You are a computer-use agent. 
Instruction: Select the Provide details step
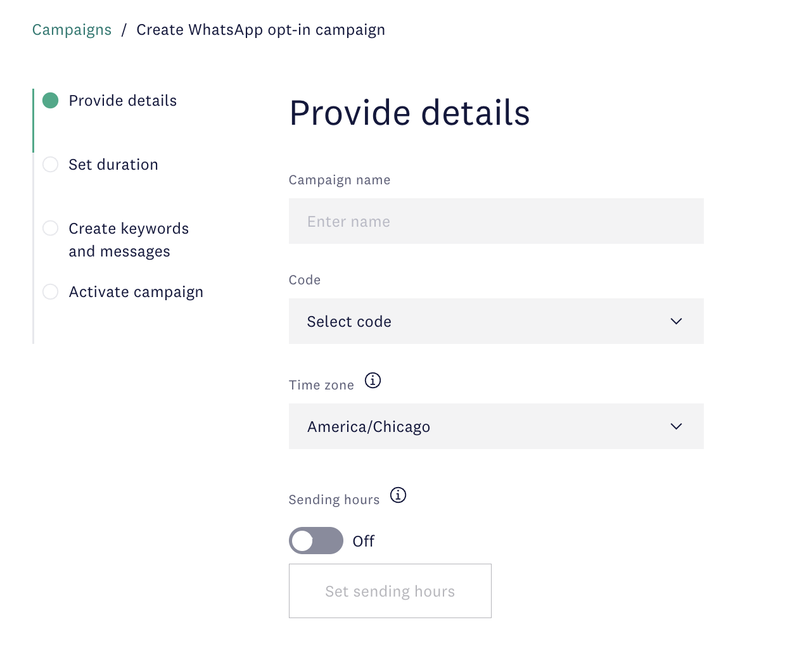123,101
